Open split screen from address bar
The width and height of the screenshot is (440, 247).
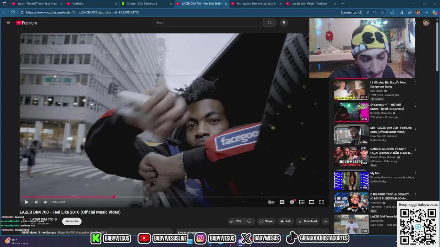click(367, 12)
